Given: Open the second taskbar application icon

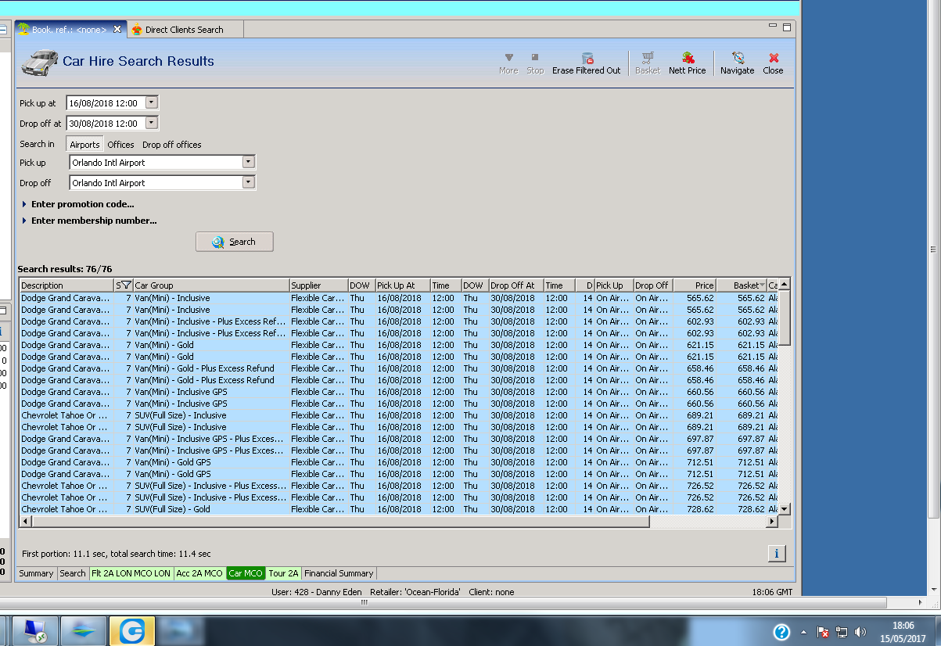Looking at the screenshot, I should pos(83,630).
